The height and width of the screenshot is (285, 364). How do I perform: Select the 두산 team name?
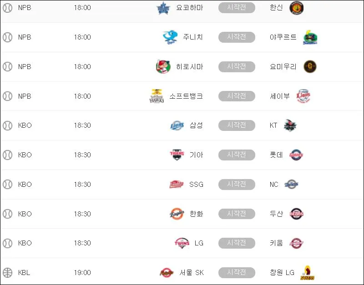click(x=276, y=214)
